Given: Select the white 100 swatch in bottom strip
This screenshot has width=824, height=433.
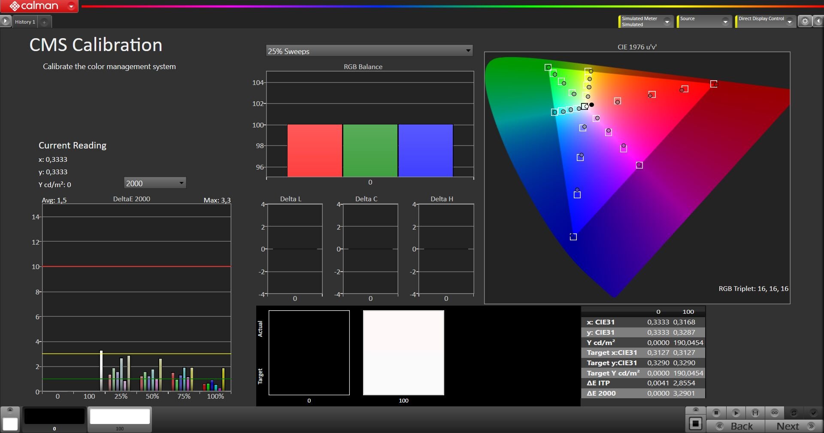Looking at the screenshot, I should (120, 417).
